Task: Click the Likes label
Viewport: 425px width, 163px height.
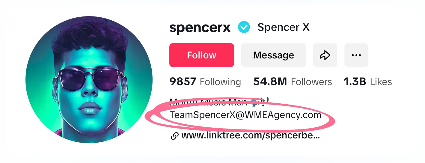Action: click(381, 82)
